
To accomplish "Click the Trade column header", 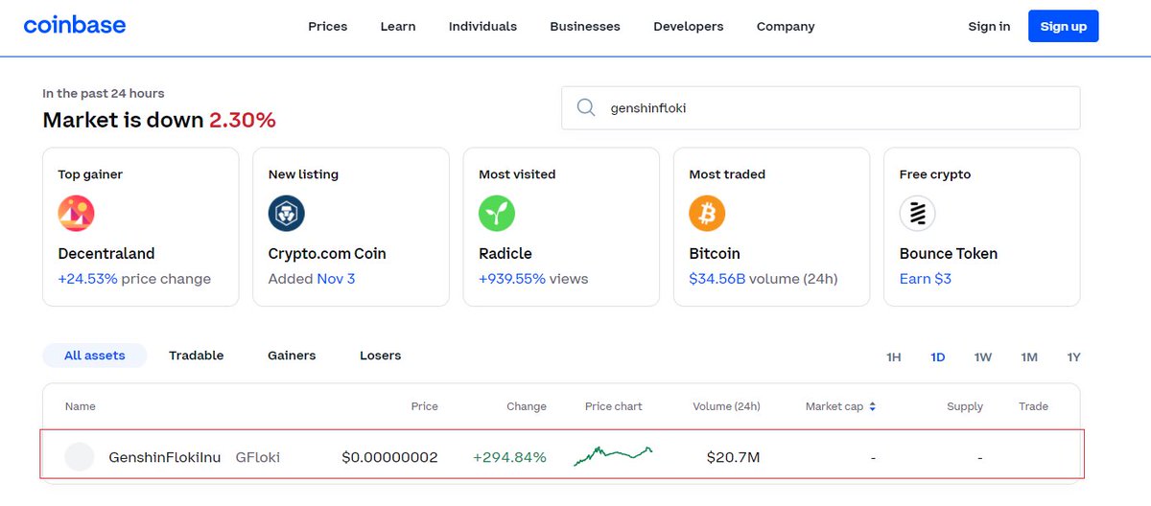I will pos(1033,406).
